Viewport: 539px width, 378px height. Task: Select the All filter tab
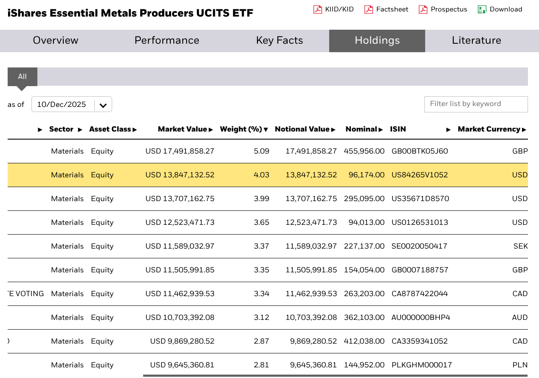23,77
